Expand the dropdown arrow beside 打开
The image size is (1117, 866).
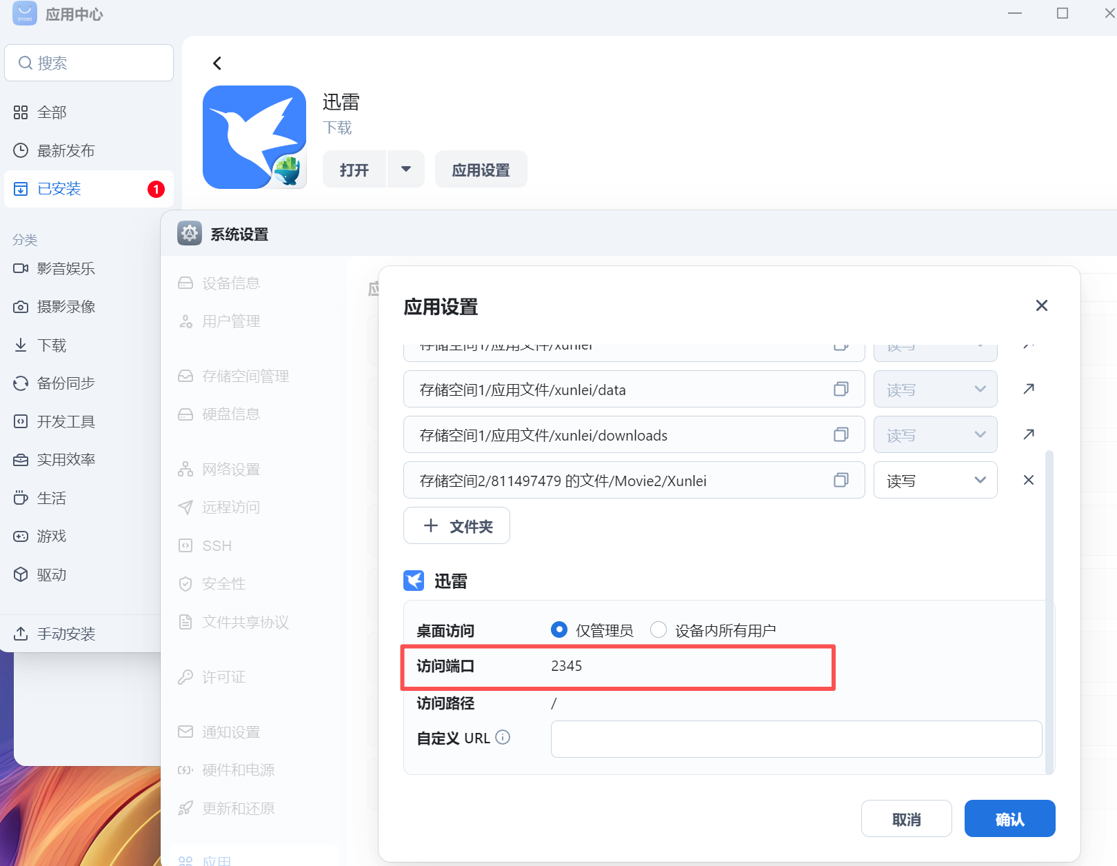coord(406,170)
